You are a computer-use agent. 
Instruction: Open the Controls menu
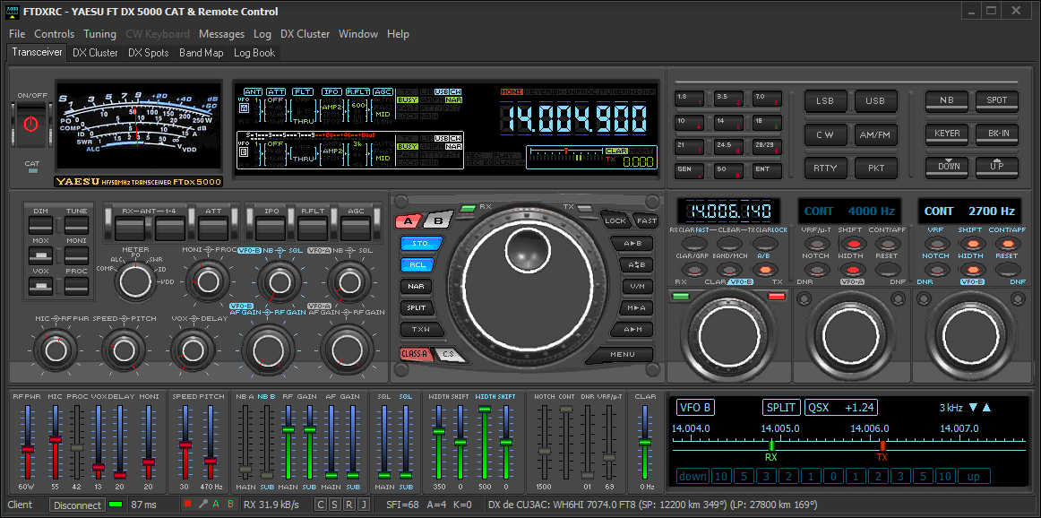(54, 33)
